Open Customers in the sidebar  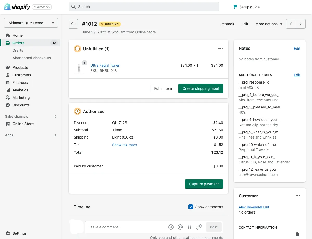pyautogui.click(x=22, y=75)
